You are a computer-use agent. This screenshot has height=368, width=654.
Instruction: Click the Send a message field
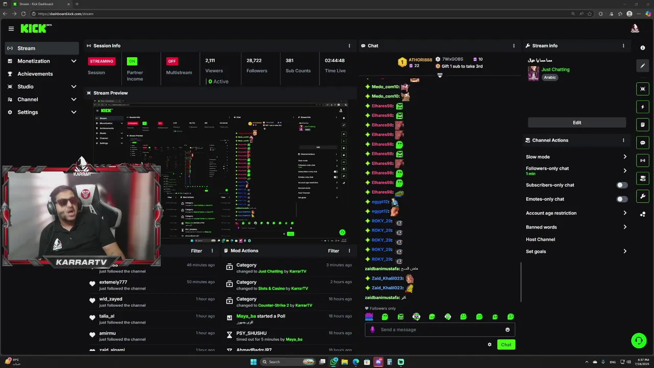tap(440, 330)
